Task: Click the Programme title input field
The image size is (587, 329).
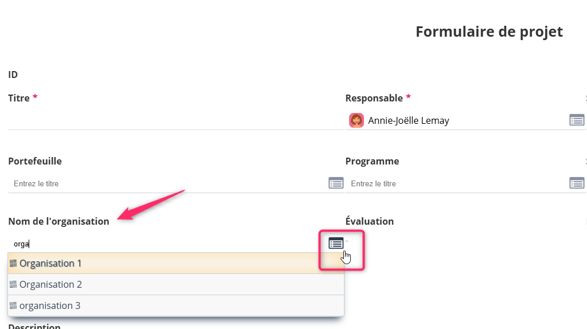Action: pyautogui.click(x=456, y=183)
